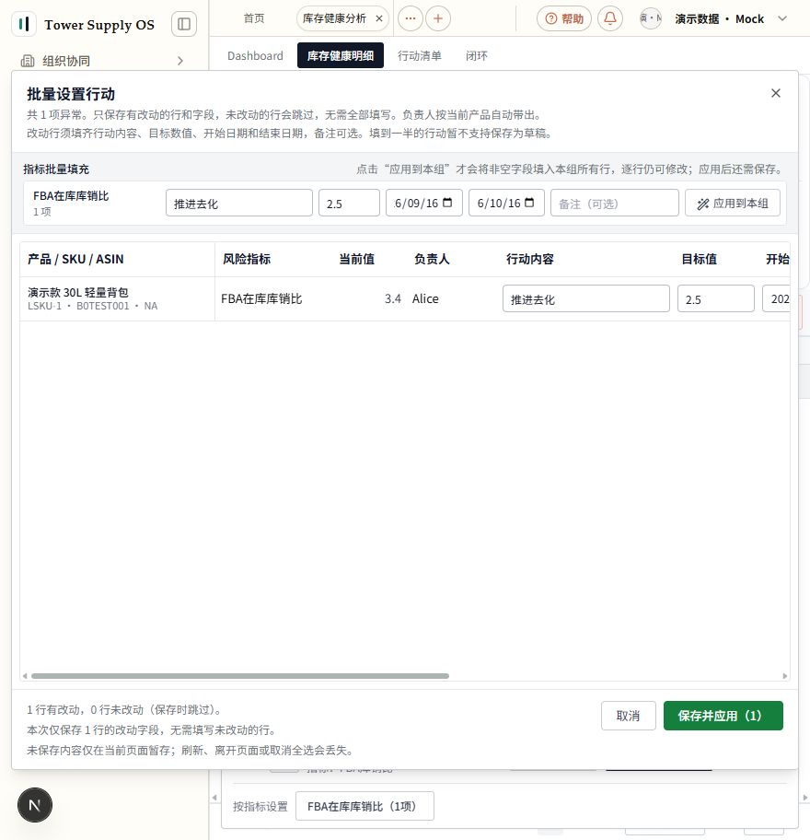
Task: Click the 当前值 column header
Action: [356, 260]
